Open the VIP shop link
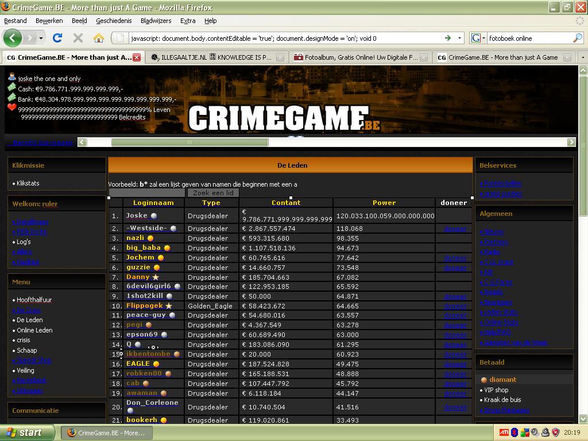Viewport: 588px width, 441px height. (x=496, y=390)
